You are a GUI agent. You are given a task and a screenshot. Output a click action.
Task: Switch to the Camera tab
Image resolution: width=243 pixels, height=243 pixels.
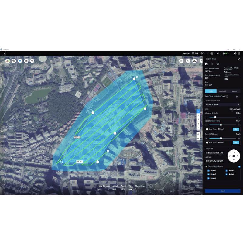coord(234,91)
